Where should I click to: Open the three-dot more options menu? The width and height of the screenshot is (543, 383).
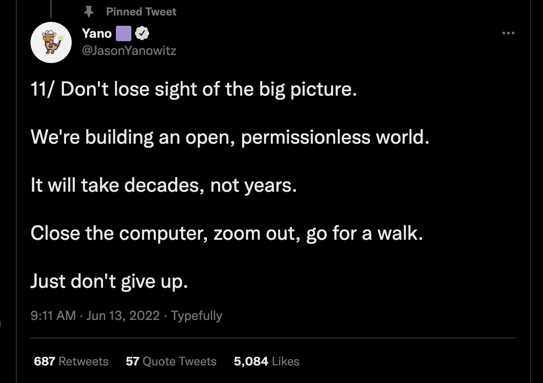click(508, 33)
